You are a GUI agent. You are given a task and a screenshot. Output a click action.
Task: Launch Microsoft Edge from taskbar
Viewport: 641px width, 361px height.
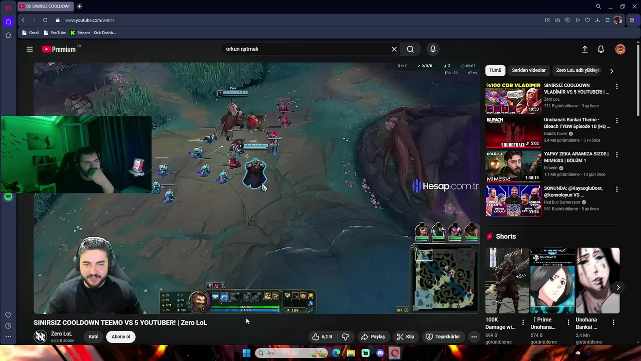tap(336, 353)
